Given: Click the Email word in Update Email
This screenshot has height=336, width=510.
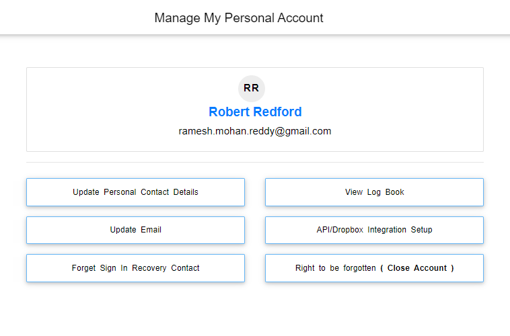Looking at the screenshot, I should pos(151,230).
